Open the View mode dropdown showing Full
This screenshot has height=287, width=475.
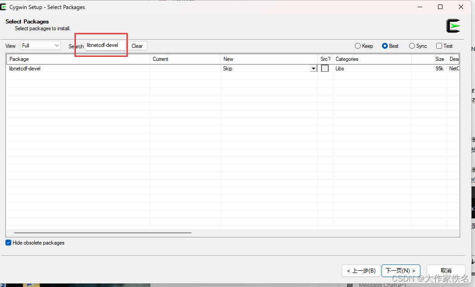pos(41,46)
